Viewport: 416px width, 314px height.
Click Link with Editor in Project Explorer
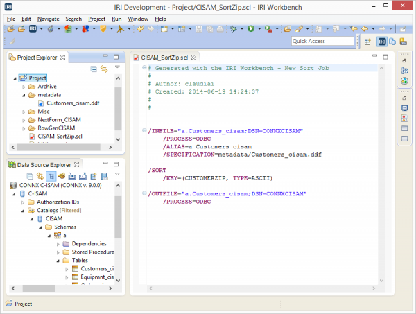104,69
